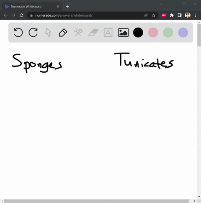Go forward with browser forward arrow

pyautogui.click(x=13, y=15)
